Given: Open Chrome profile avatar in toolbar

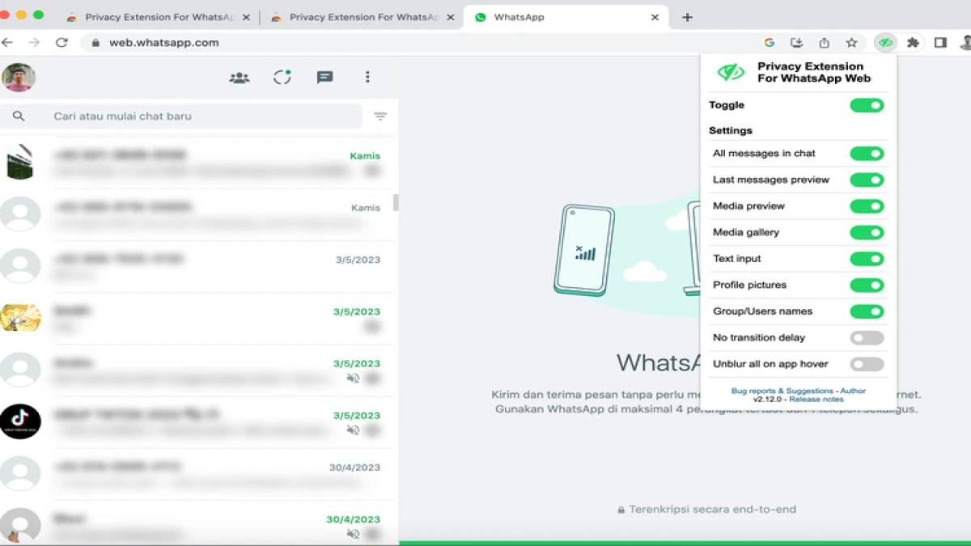Looking at the screenshot, I should point(965,43).
